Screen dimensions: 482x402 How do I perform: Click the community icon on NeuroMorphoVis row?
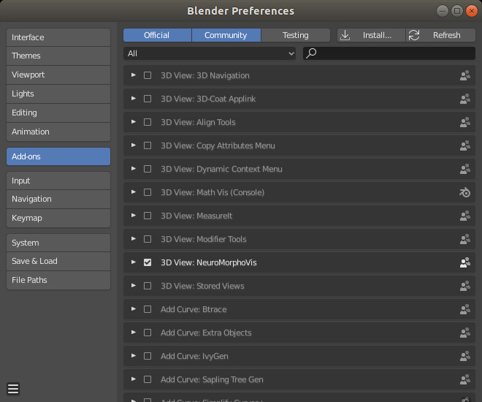tap(464, 262)
